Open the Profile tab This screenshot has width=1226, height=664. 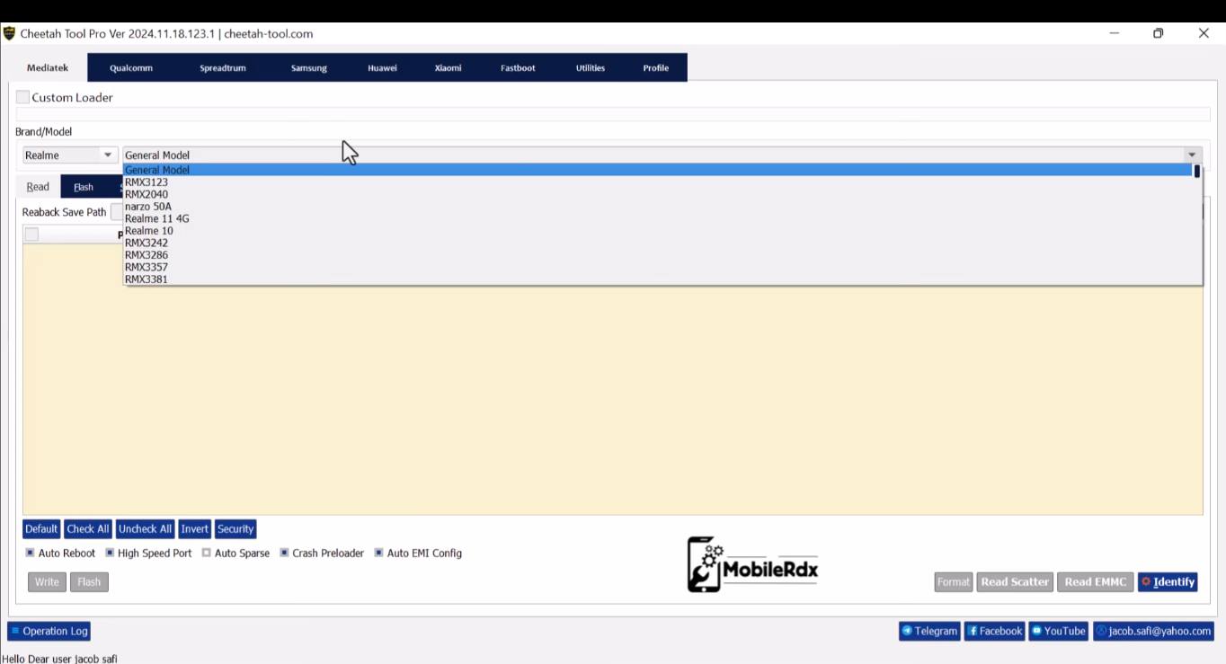pos(655,68)
